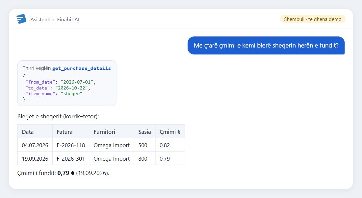This screenshot has height=198, width=362.
Task: Select the quantity cell 500
Action: click(x=144, y=145)
